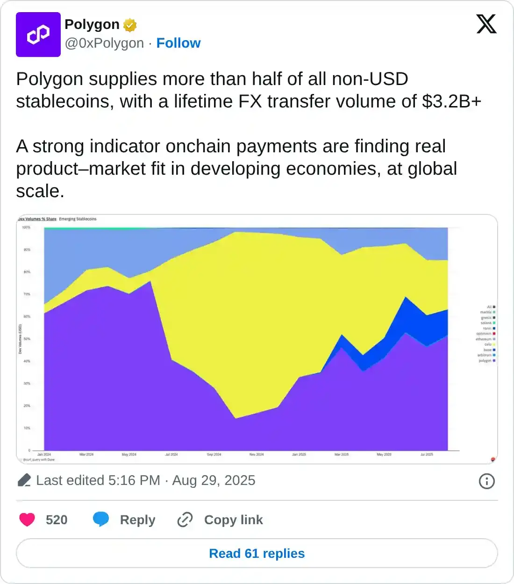Viewport: 514px width, 584px height.
Task: Click the blue speech bubble reply icon
Action: [x=100, y=519]
